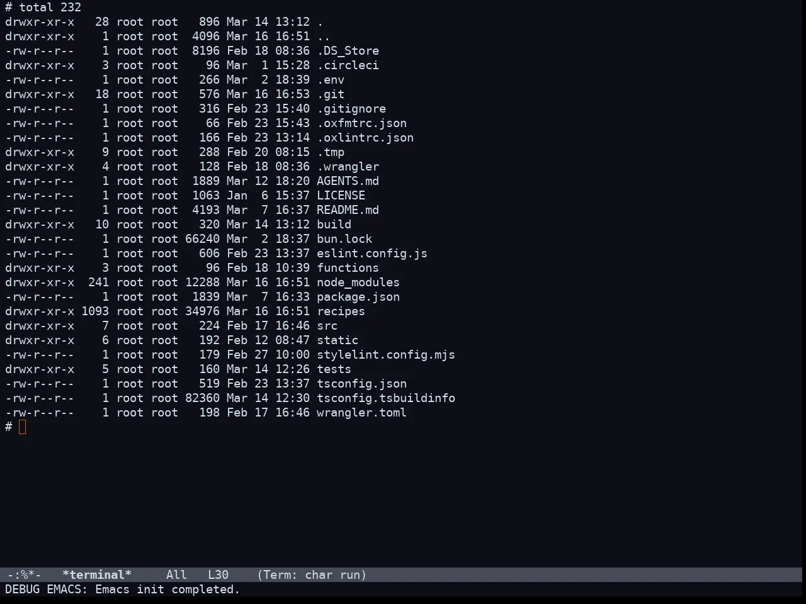Click the '(Term: char run)' mode indicator
The height and width of the screenshot is (604, 806).
(312, 574)
